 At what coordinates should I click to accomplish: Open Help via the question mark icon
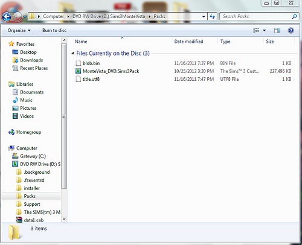click(291, 31)
